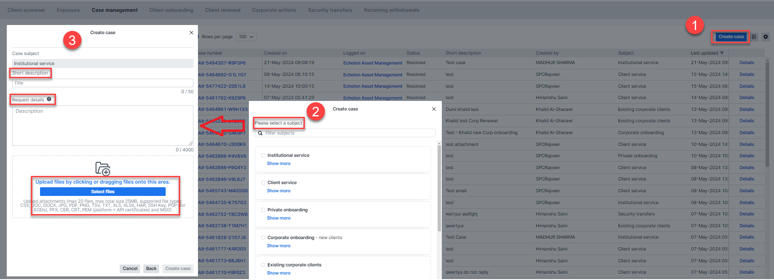Sort using the Last updated arrow

(722, 53)
